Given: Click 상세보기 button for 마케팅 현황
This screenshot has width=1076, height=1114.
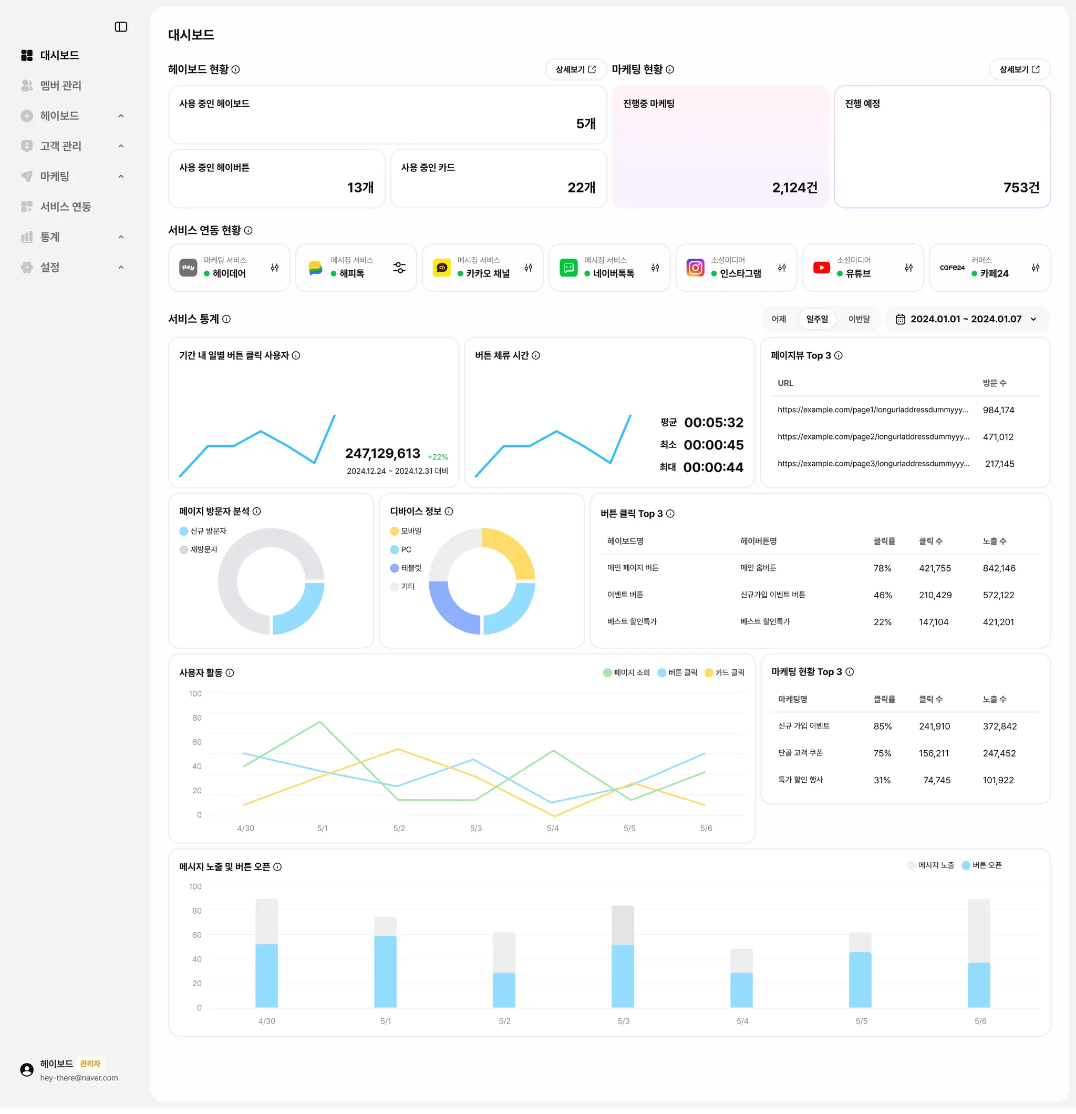Looking at the screenshot, I should tap(1019, 69).
